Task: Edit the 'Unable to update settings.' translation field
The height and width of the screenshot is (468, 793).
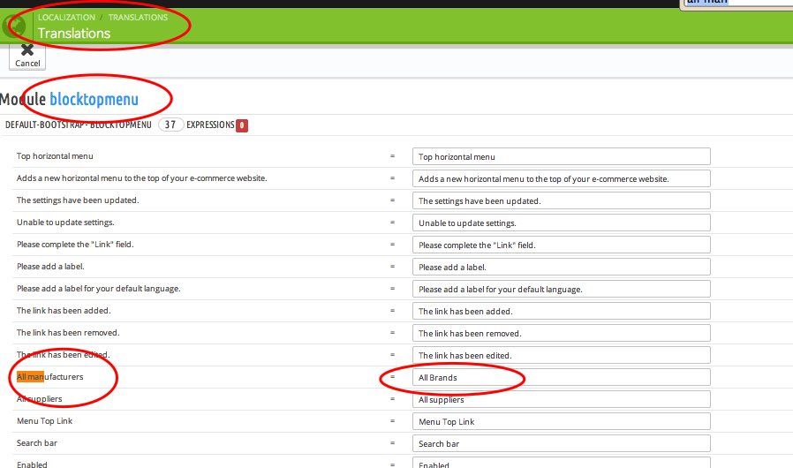Action: [562, 223]
